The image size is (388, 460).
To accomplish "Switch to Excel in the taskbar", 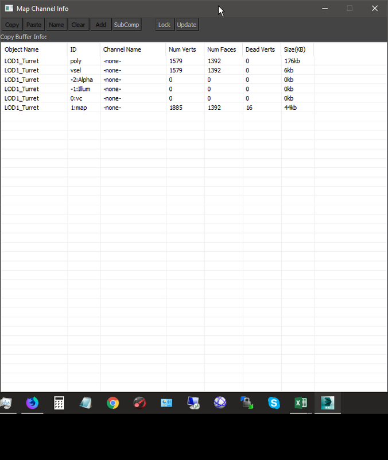I will [x=301, y=403].
